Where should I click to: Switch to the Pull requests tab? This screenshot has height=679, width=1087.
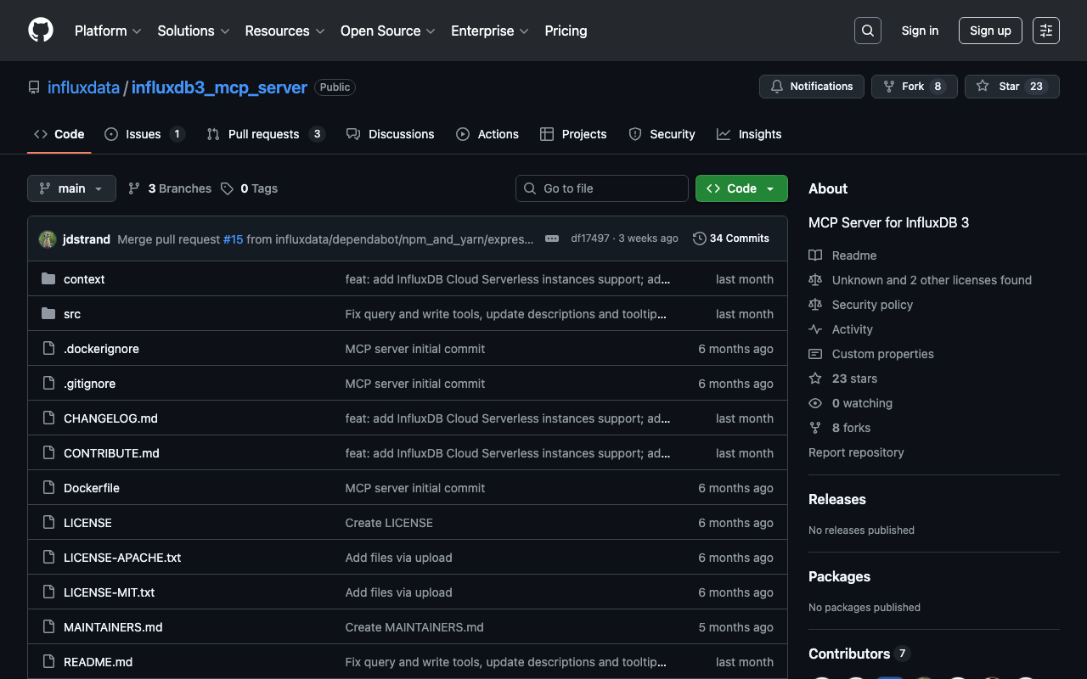point(263,134)
